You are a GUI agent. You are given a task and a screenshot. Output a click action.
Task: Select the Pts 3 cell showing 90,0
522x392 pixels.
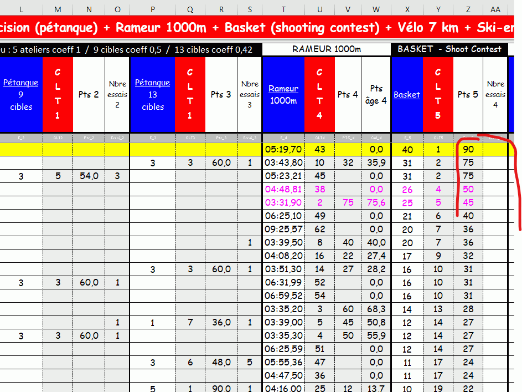click(x=221, y=388)
